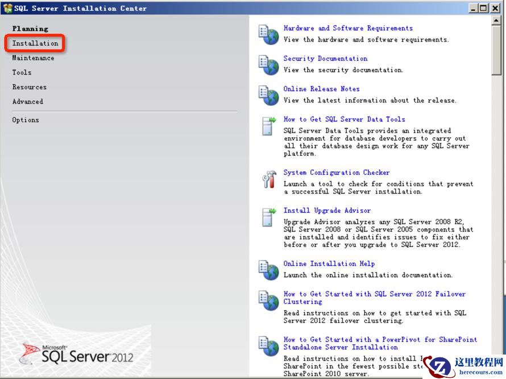Click the Online Installation Help icon
Image resolution: width=506 pixels, height=379 pixels.
click(x=268, y=270)
